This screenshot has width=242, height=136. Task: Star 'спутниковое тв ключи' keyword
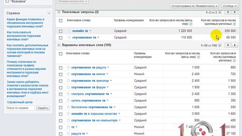(x=68, y=74)
